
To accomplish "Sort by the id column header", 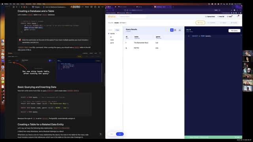I will 127,37.
